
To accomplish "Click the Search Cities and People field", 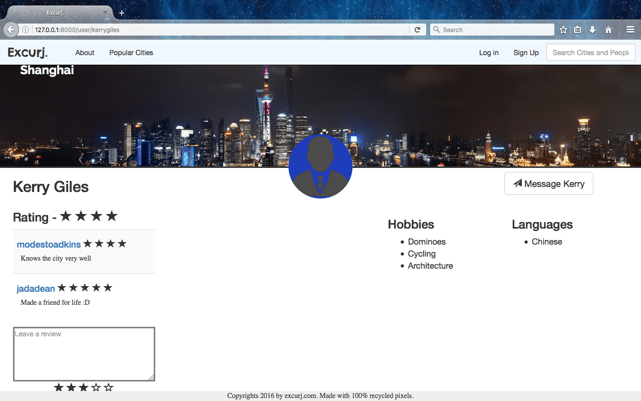I will (591, 53).
